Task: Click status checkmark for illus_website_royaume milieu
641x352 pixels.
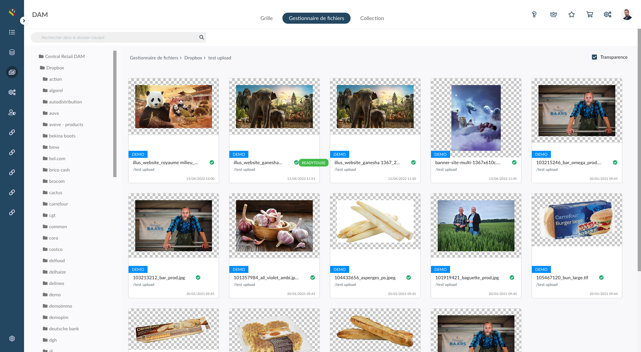Action: pos(212,162)
